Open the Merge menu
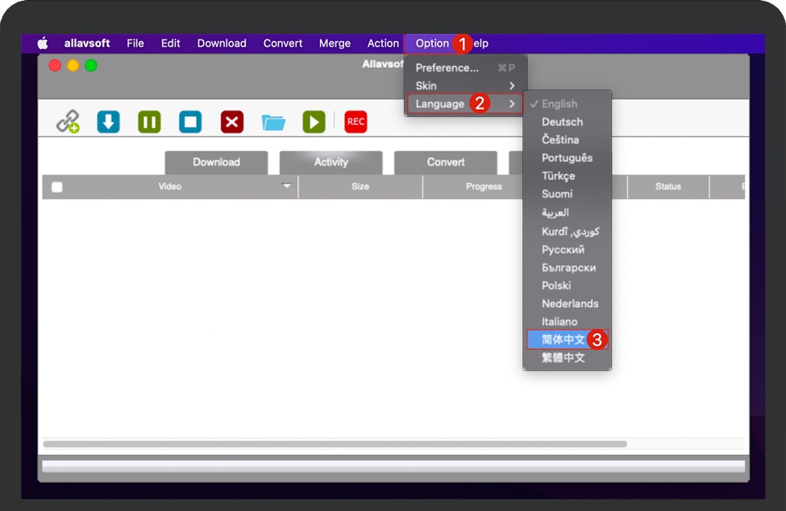Screen dimensions: 786x511 [x=335, y=43]
